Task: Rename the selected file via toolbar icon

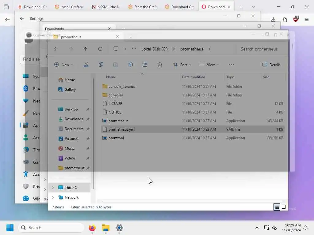Action: pyautogui.click(x=130, y=65)
